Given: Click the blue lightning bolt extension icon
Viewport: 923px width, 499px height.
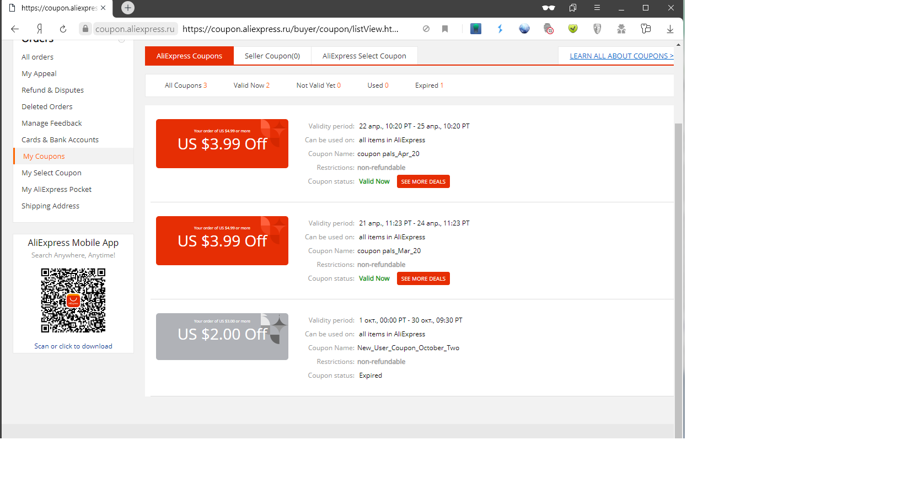Looking at the screenshot, I should click(x=500, y=29).
